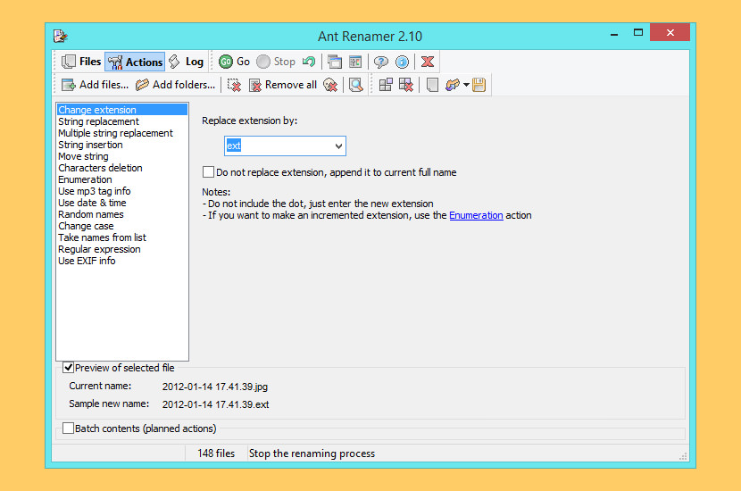Click the blue info about icon
741x491 pixels.
point(403,62)
